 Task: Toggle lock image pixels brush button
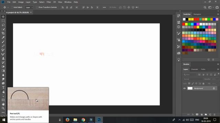click(x=192, y=83)
